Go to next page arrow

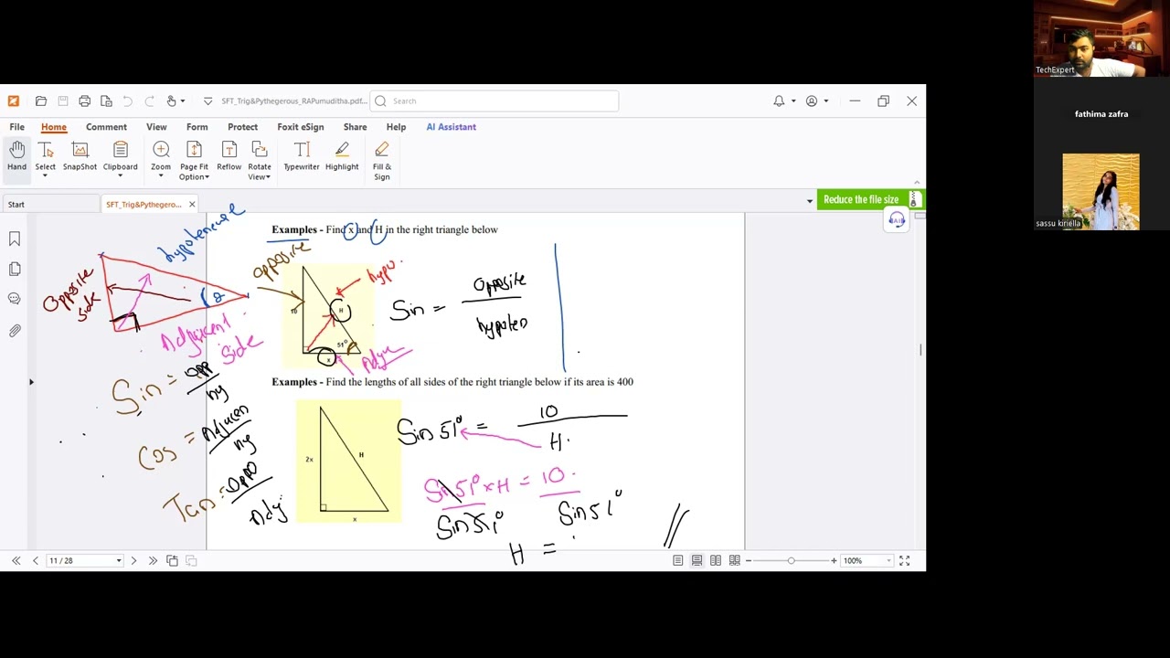click(133, 560)
